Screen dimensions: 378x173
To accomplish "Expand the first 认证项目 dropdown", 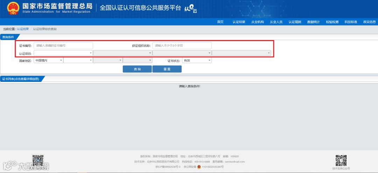I will 63,53.
